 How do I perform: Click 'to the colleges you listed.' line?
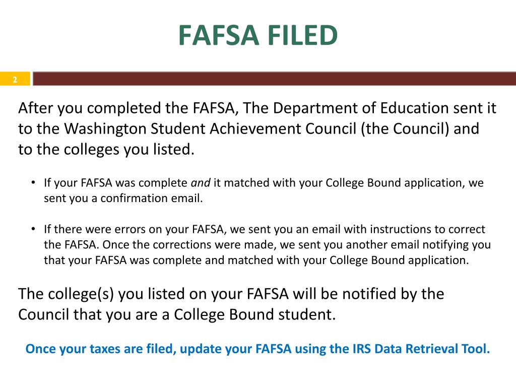(x=106, y=150)
